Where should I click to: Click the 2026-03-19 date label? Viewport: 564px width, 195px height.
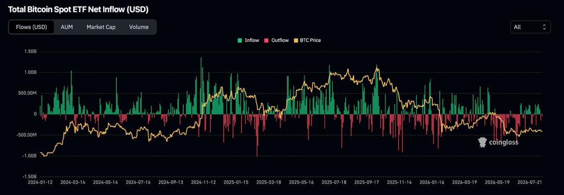point(464,182)
